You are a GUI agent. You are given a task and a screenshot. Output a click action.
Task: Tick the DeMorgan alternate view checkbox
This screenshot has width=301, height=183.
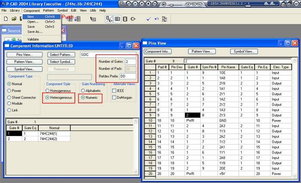coord(114,98)
